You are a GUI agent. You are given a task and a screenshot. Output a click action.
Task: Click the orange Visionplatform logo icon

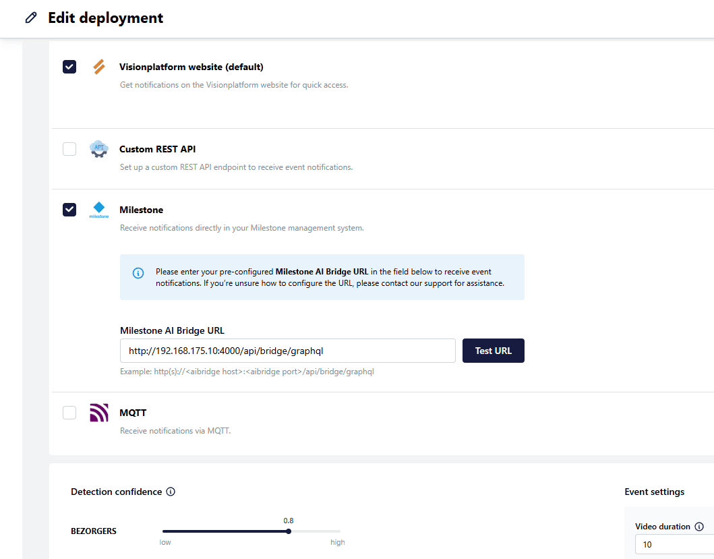tap(99, 67)
